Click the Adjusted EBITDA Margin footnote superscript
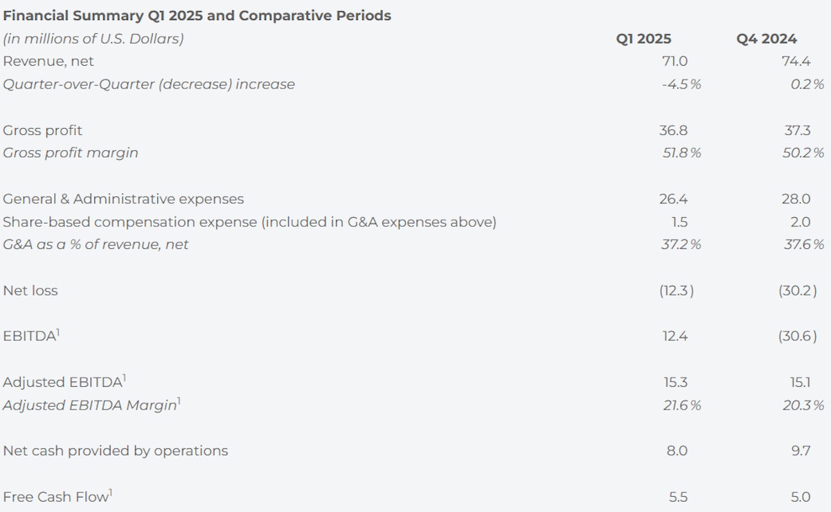The width and height of the screenshot is (831, 512). coord(179,401)
